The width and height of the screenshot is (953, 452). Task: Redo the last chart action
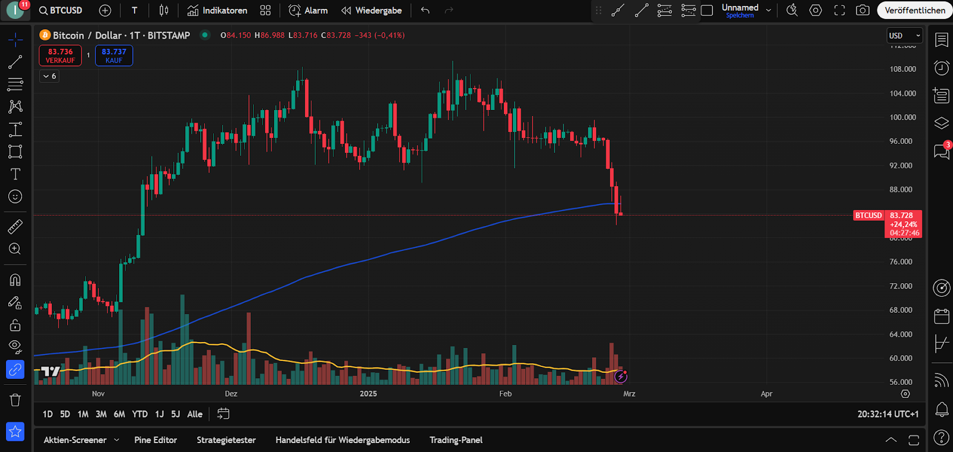[449, 10]
